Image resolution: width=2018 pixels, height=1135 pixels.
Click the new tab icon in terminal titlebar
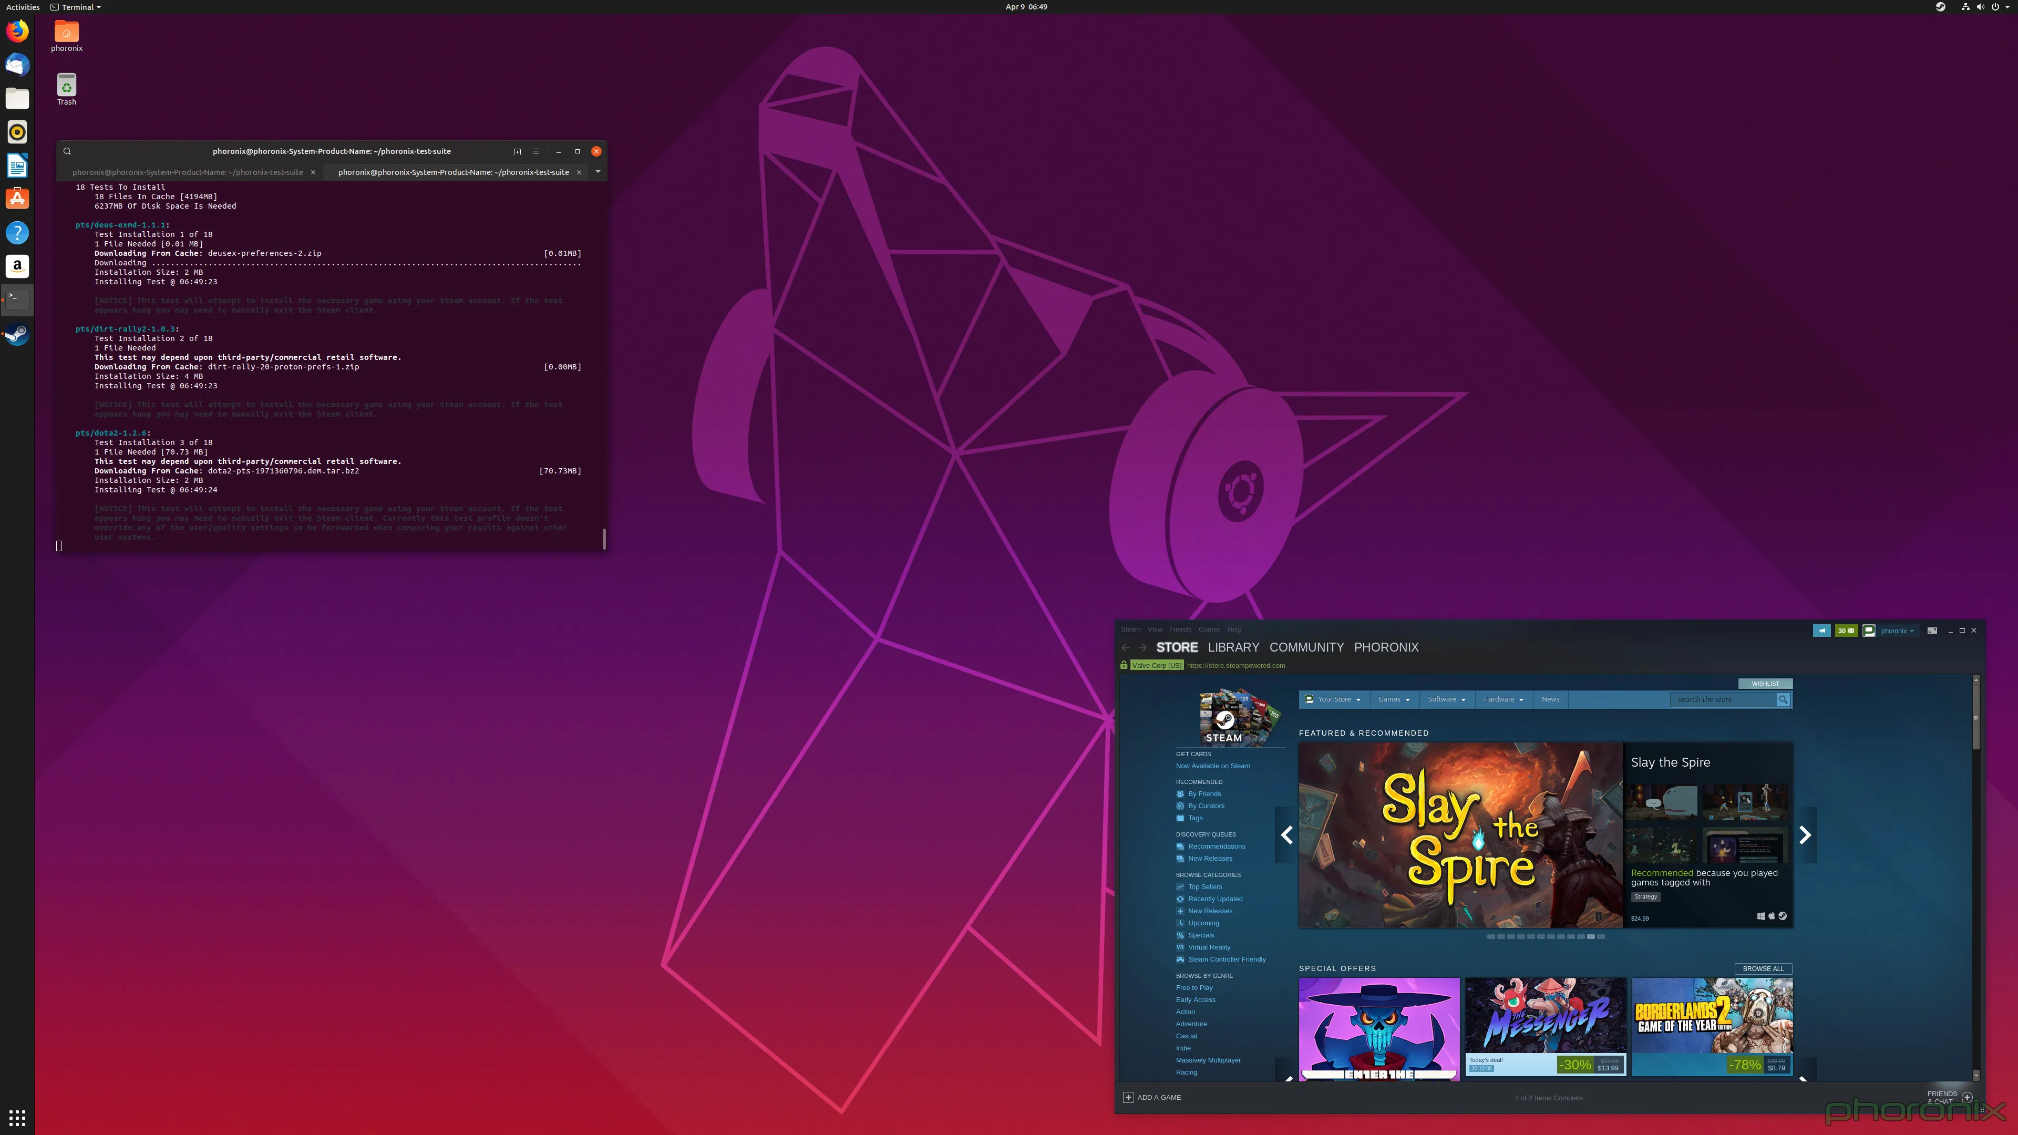(517, 151)
